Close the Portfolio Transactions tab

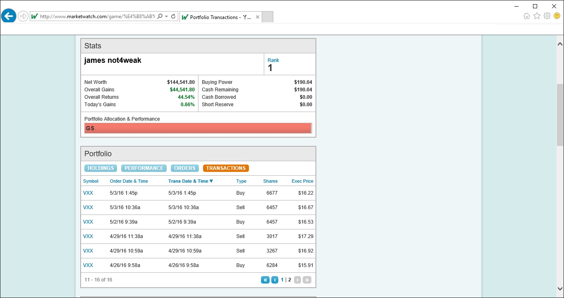[x=258, y=17]
